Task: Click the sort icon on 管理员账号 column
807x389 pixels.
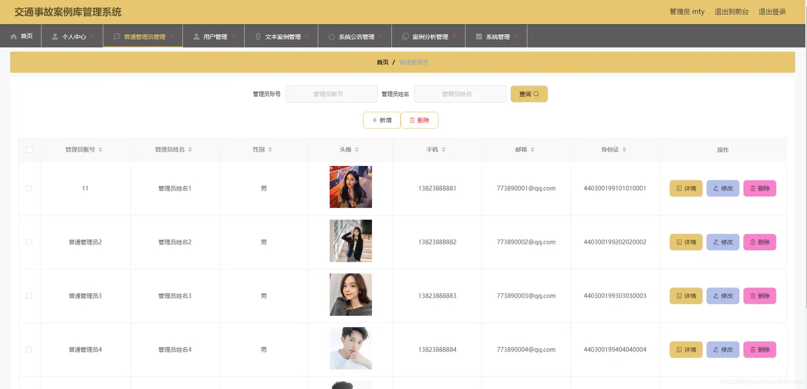Action: click(100, 150)
